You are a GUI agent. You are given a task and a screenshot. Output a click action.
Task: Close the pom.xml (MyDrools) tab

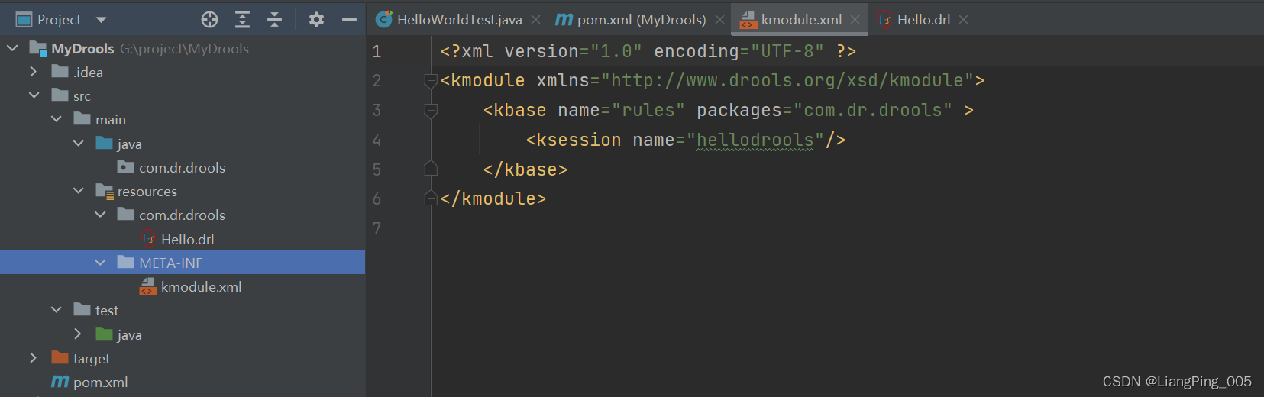[x=719, y=20]
